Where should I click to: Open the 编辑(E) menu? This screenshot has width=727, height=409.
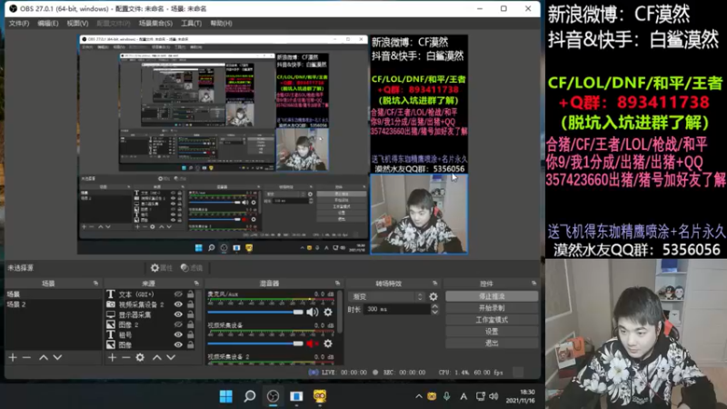coord(48,24)
